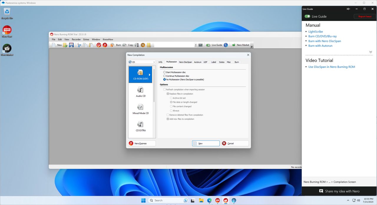Image resolution: width=377 pixels, height=205 pixels.
Task: Click the New button in dialog
Action: [x=206, y=143]
